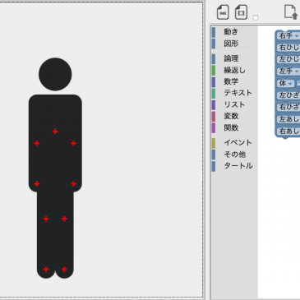300x300 pixels.
Task: Select the イベント category
Action: tap(234, 143)
